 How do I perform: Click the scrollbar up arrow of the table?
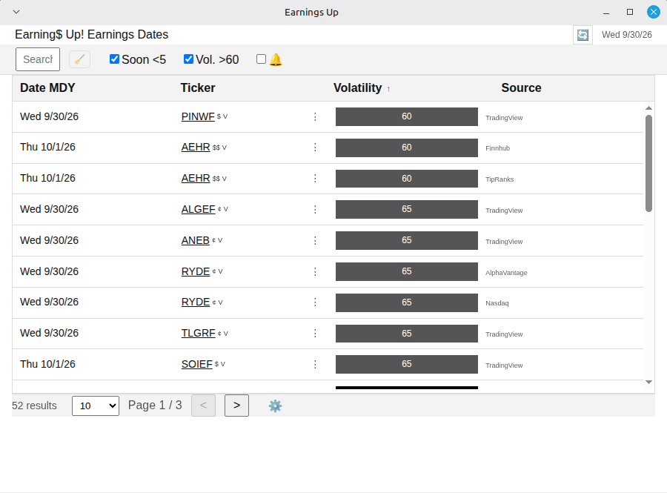click(648, 108)
